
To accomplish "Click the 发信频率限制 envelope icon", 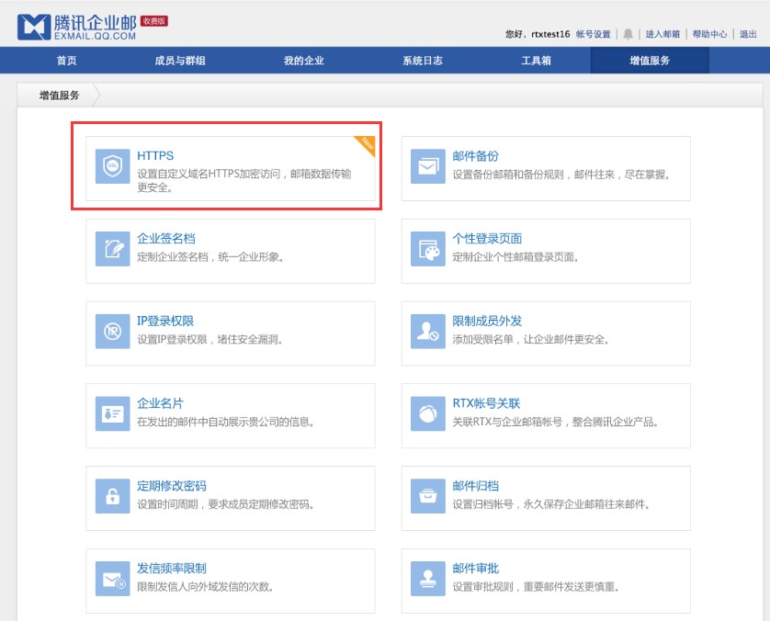I will (x=113, y=580).
